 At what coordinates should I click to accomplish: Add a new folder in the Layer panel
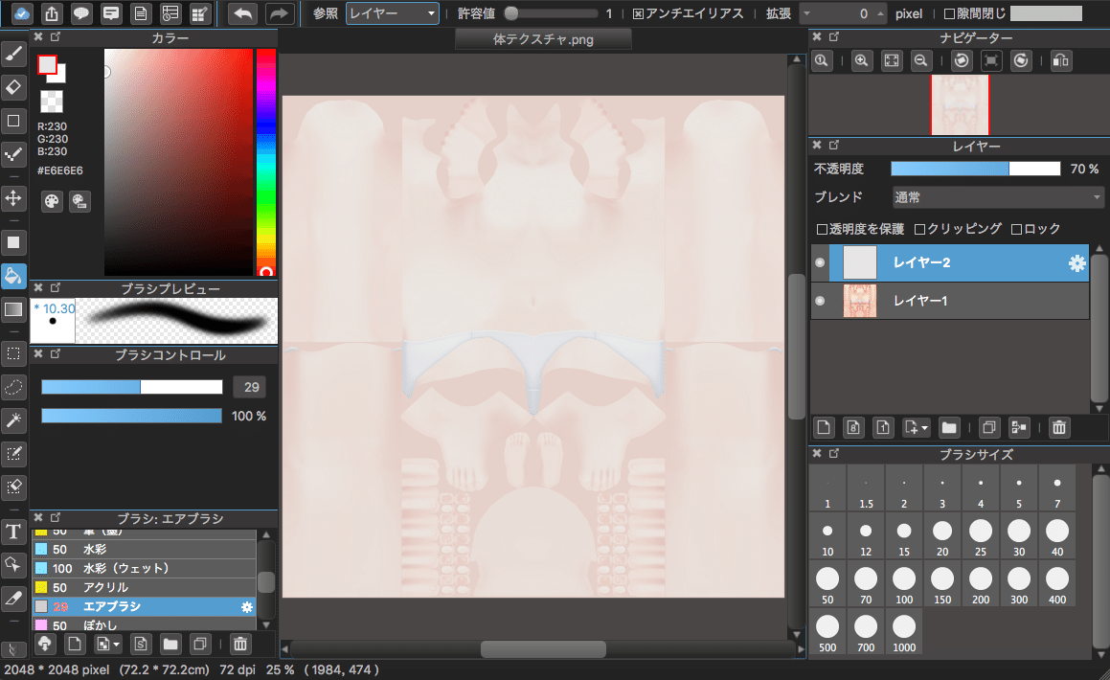(x=949, y=427)
